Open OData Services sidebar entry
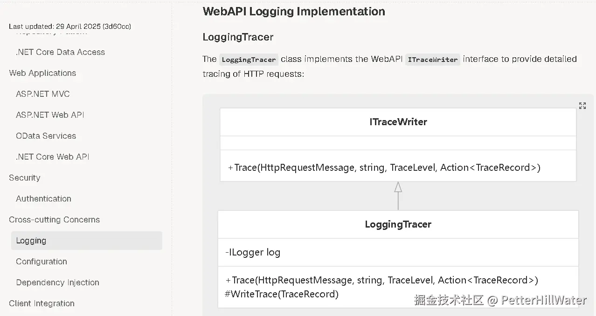596x316 pixels. (46, 136)
